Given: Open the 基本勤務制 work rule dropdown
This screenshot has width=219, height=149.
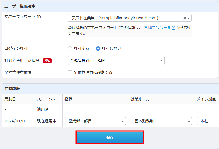Looking at the screenshot, I should point(161,121).
